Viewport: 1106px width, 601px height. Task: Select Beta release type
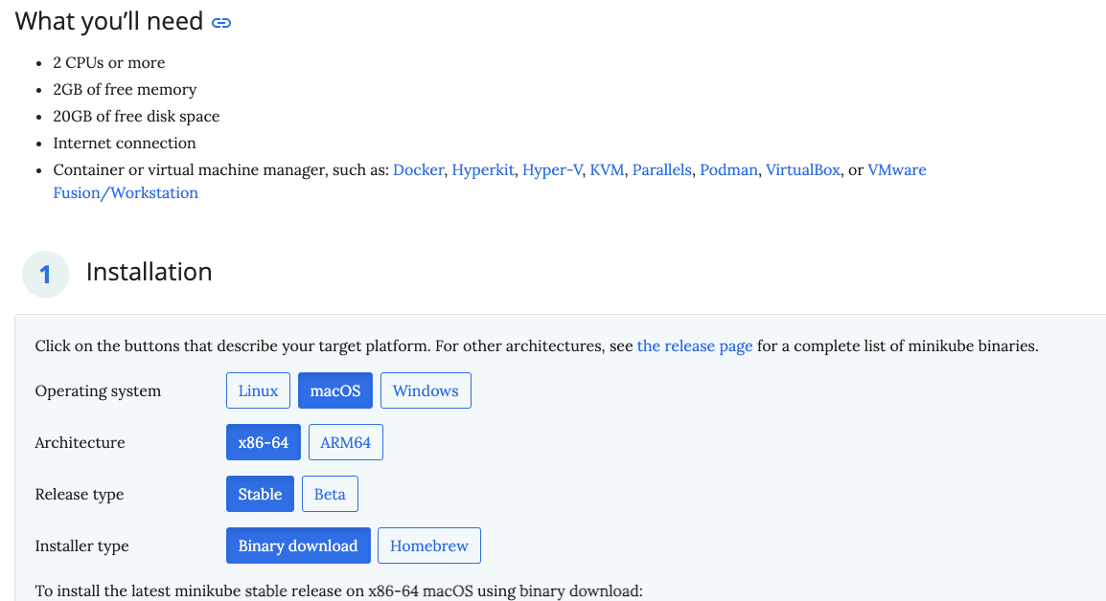(x=330, y=494)
